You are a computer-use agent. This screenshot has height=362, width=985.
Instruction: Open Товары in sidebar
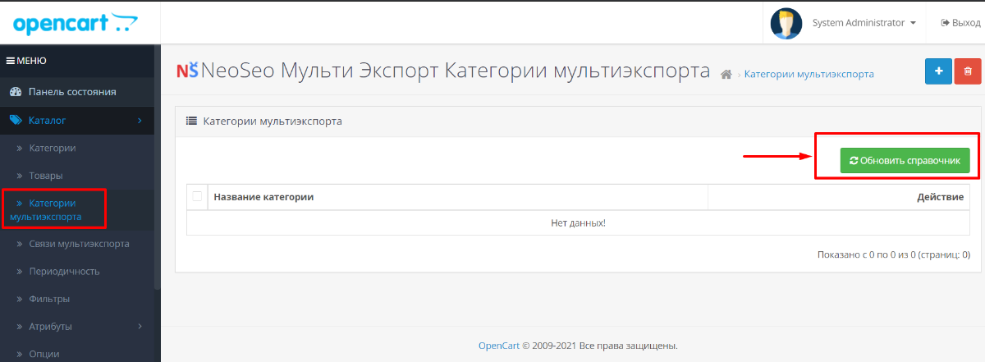tap(46, 176)
